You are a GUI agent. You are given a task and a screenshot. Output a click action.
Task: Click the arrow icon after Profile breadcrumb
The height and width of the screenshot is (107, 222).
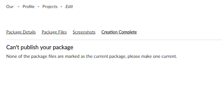pyautogui.click(x=38, y=7)
